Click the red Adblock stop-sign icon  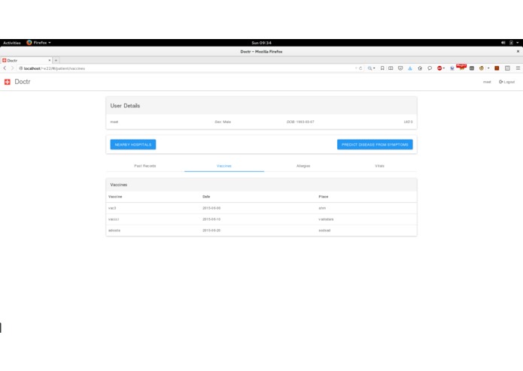tap(439, 68)
